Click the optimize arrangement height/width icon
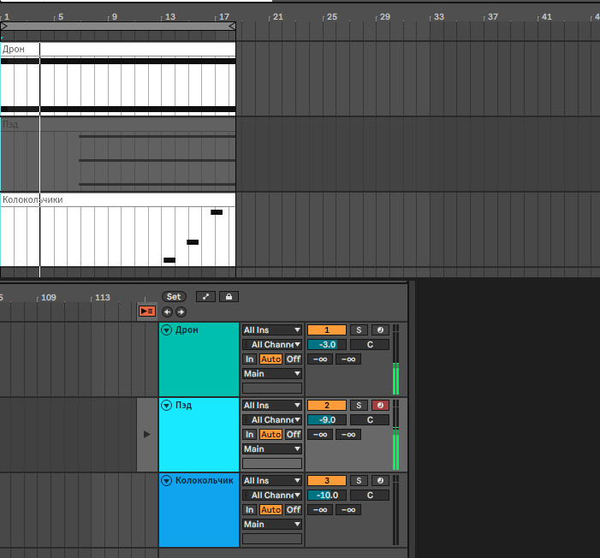Viewport: 600px width, 558px height. click(206, 297)
